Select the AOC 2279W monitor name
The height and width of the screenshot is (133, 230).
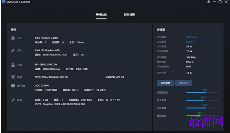[42, 86]
